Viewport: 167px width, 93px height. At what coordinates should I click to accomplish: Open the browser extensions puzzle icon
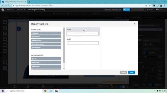pos(154,6)
